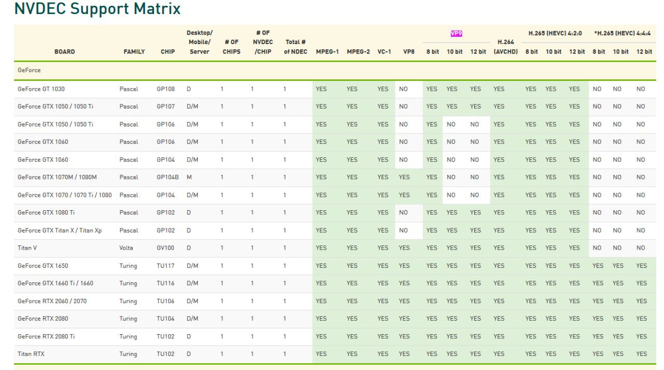The height and width of the screenshot is (370, 664).
Task: Click the Desktop/Mobile/Server column header
Action: coord(199,42)
